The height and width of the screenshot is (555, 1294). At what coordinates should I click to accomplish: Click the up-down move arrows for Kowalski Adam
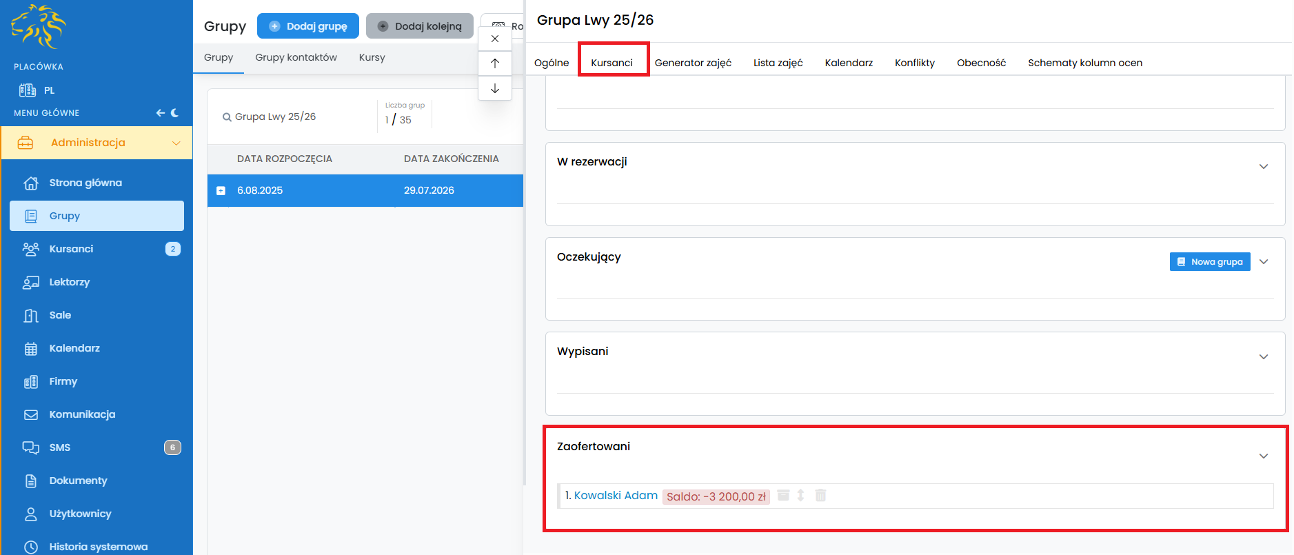pos(800,495)
